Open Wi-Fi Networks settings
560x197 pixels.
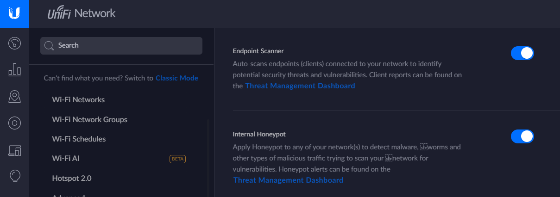pos(78,99)
